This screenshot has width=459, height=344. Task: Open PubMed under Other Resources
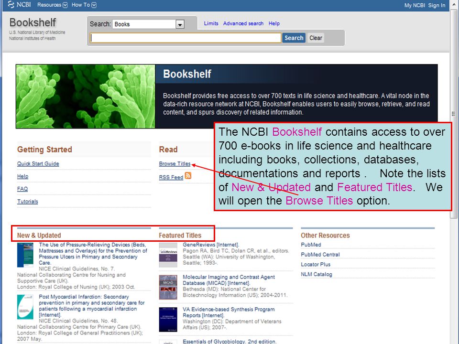pos(311,245)
